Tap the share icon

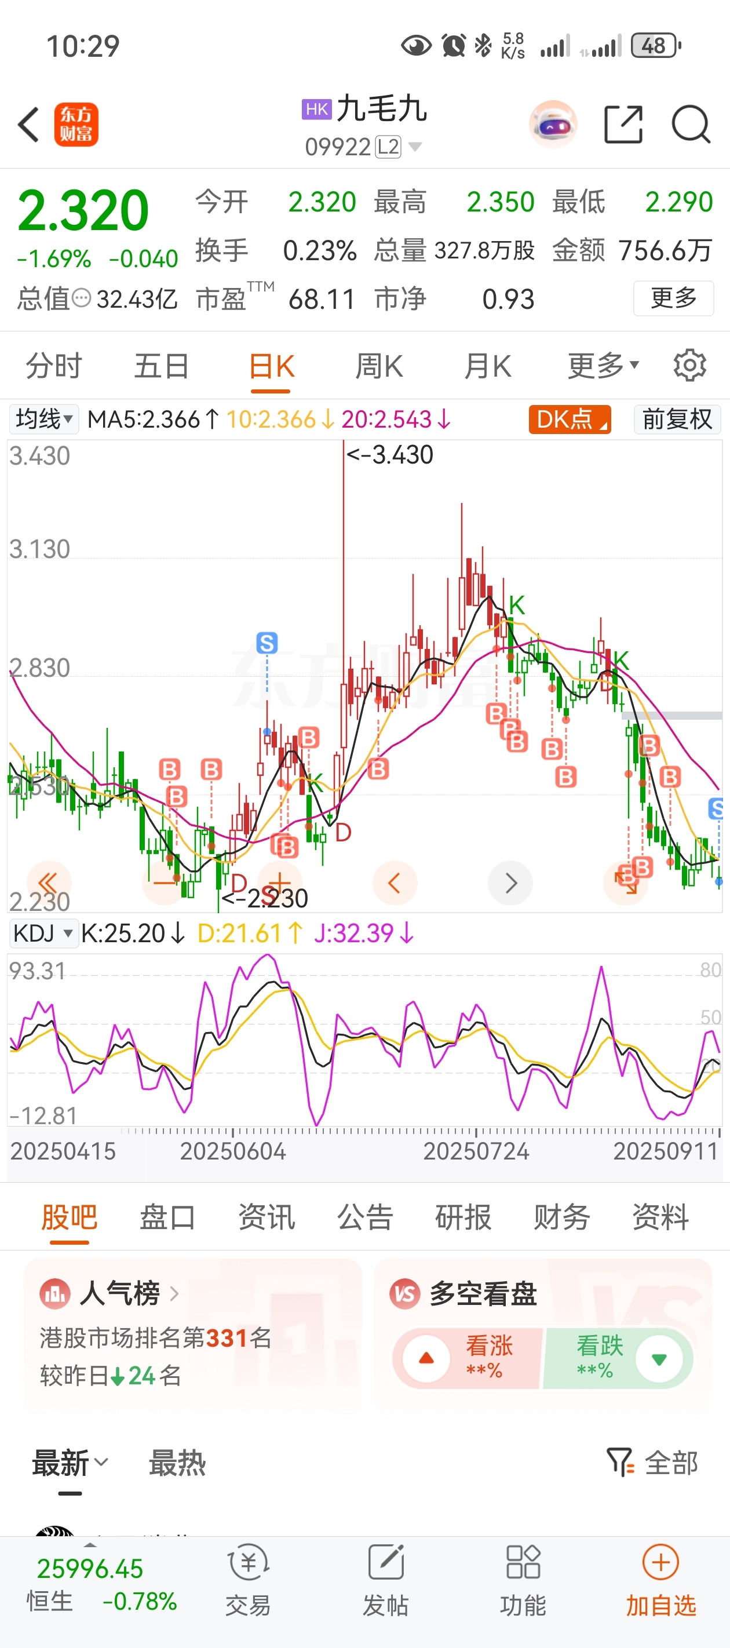pos(623,124)
